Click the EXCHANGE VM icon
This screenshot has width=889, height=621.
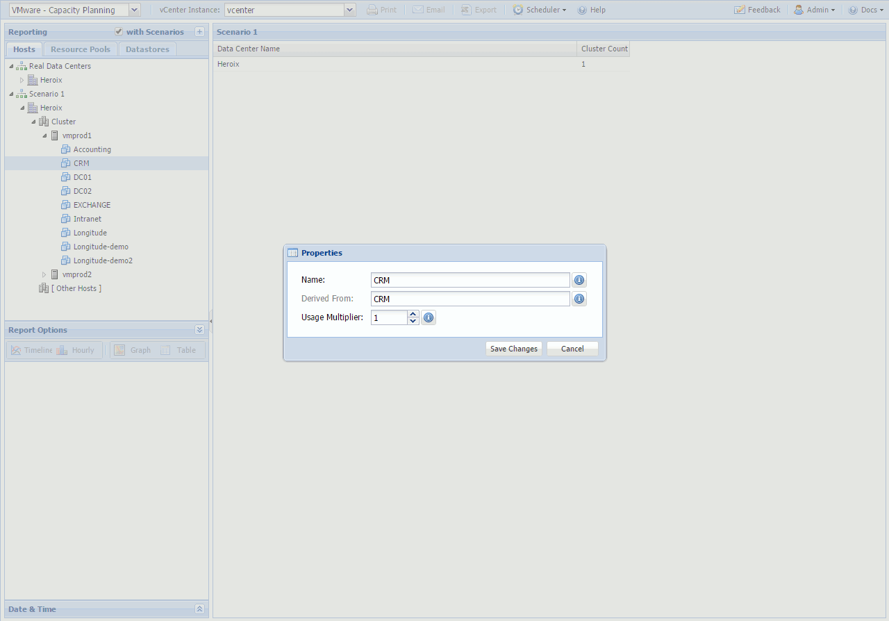click(66, 205)
